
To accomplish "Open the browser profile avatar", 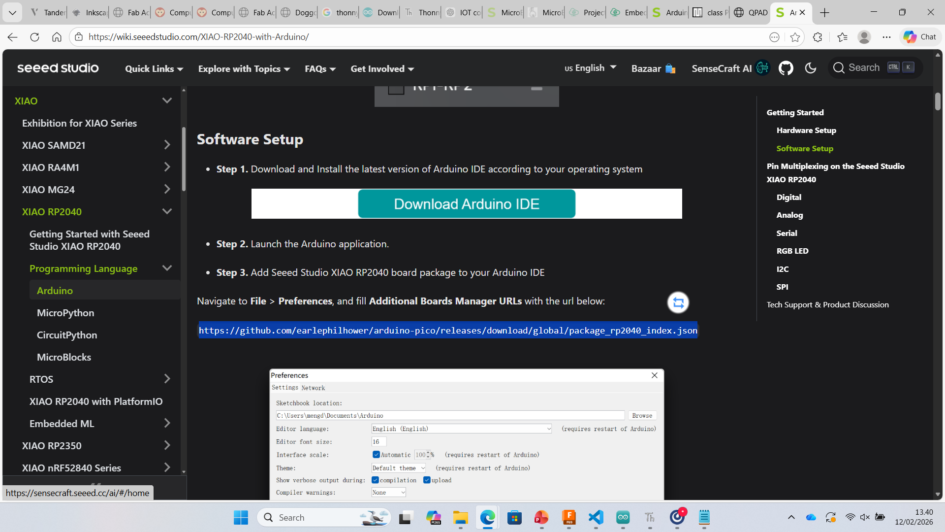I will pyautogui.click(x=864, y=37).
